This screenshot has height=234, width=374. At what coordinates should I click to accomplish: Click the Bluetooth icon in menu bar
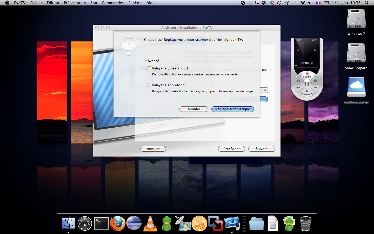pos(295,3)
